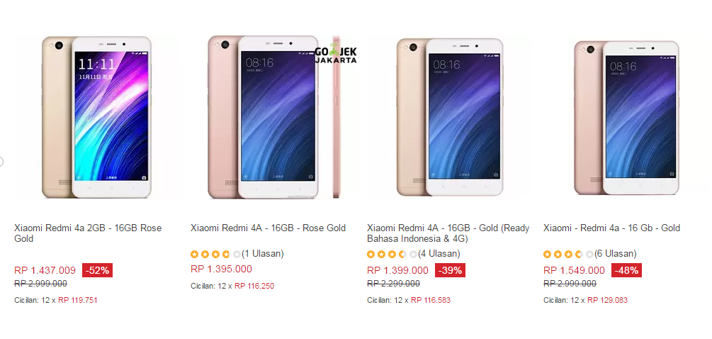Image resolution: width=712 pixels, height=339 pixels.
Task: Click the star rating with 4 Ulasan
Action: [x=392, y=254]
